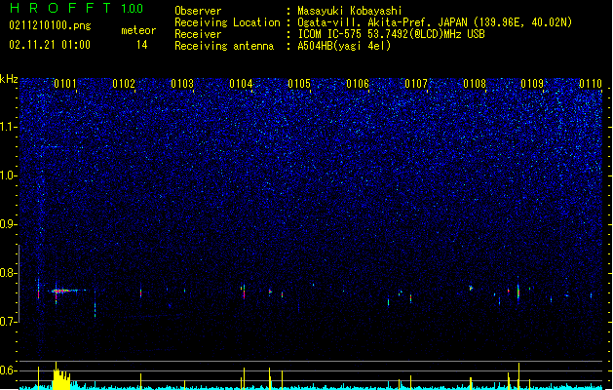The width and height of the screenshot is (613, 390).
Task: Click the 1.0 kHz axis label
Action: tap(9, 175)
